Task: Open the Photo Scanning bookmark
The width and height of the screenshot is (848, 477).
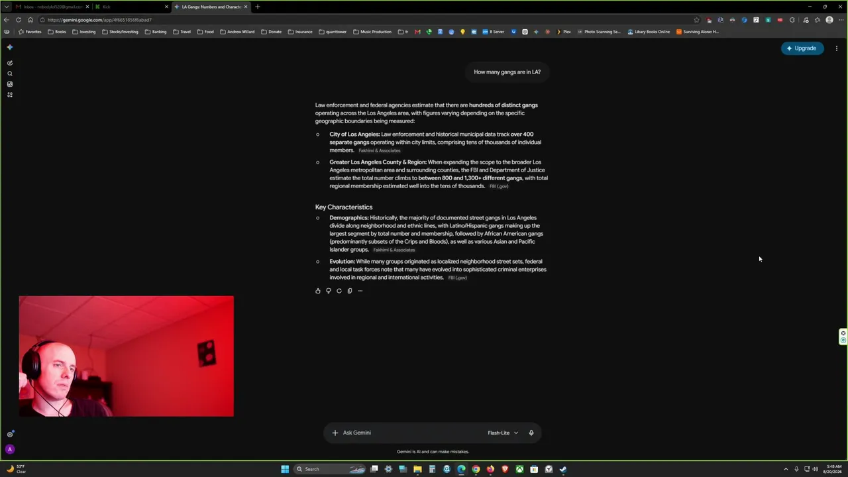Action: click(x=599, y=32)
